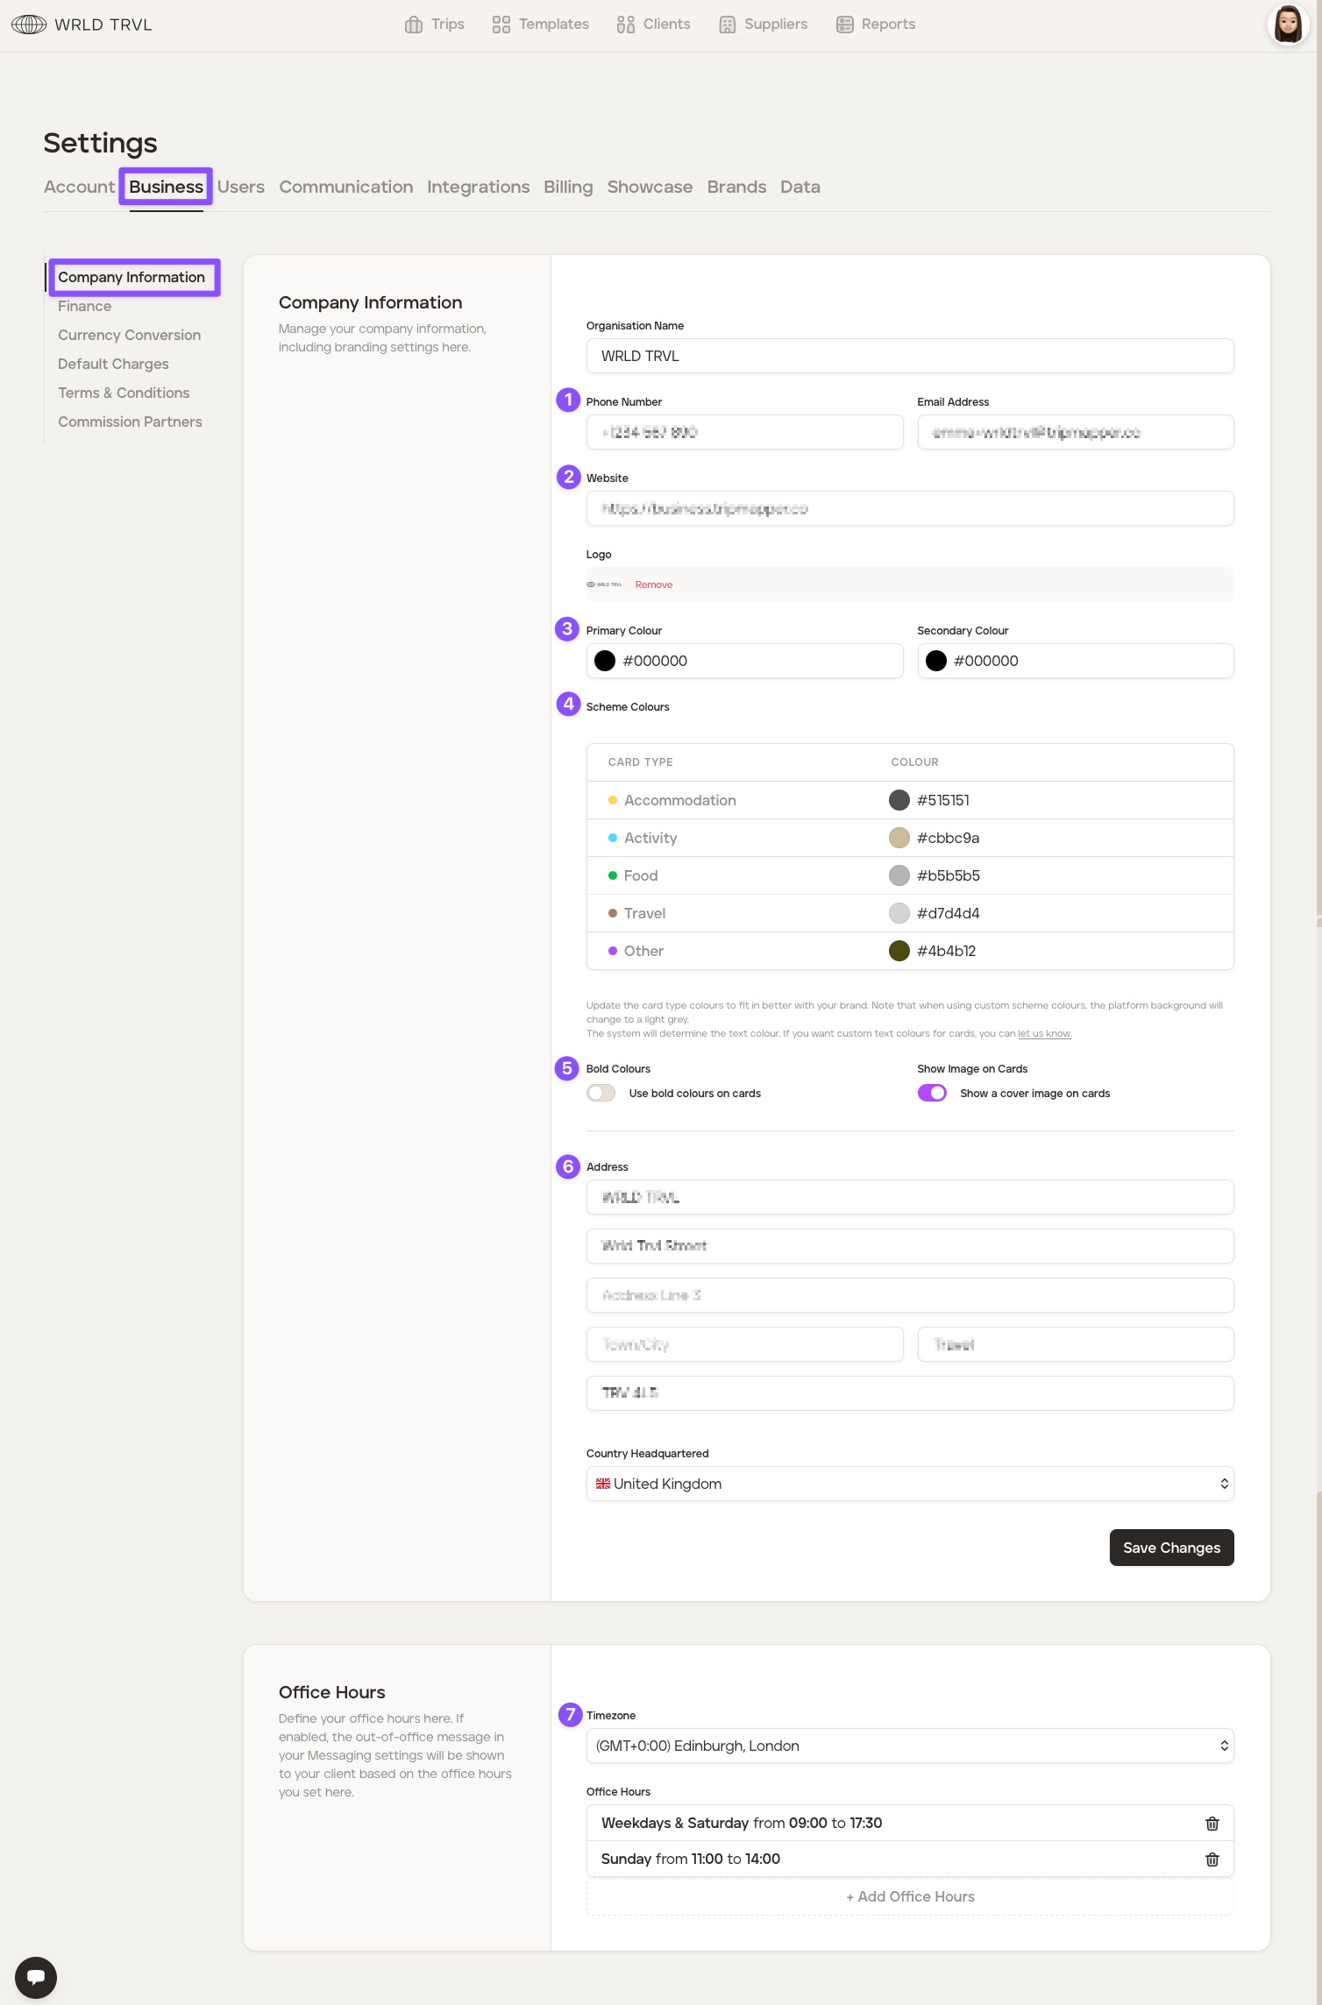Click the Suppliers building icon

point(727,25)
